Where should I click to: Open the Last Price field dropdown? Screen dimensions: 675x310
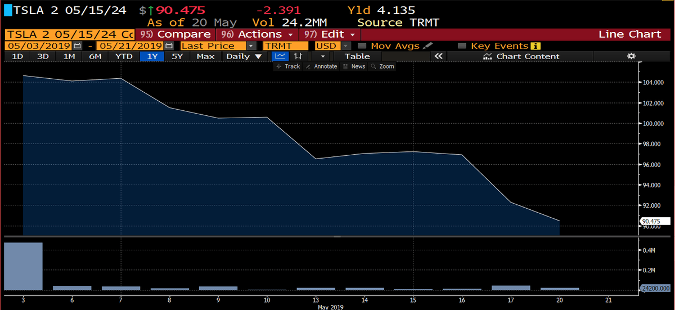click(251, 46)
